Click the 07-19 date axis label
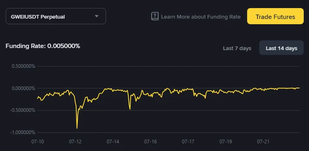 pos(226,142)
